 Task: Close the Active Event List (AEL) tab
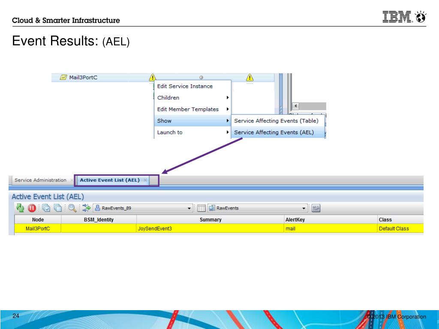145,180
